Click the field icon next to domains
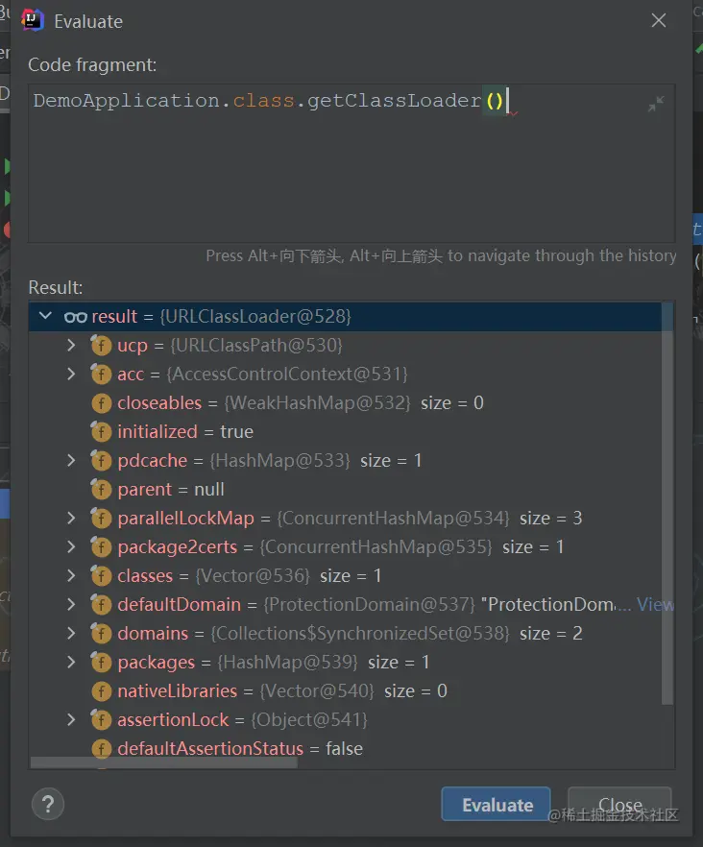Viewport: 703px width, 847px height. [101, 633]
